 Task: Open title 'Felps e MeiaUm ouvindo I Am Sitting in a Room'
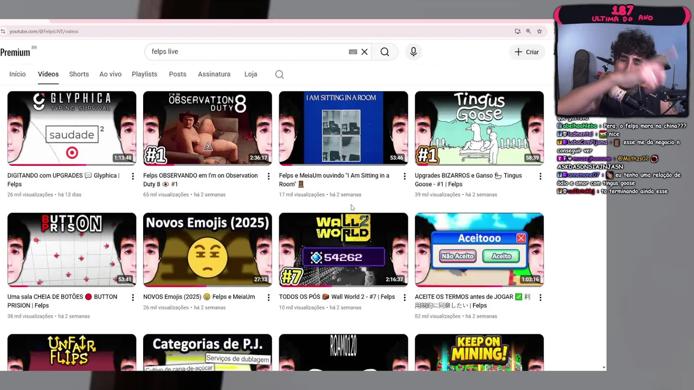334,180
